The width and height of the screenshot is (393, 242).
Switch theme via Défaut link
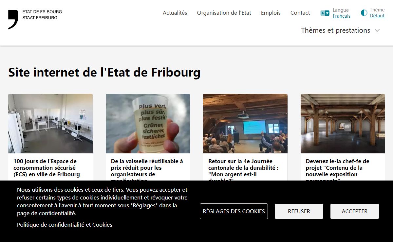[377, 16]
